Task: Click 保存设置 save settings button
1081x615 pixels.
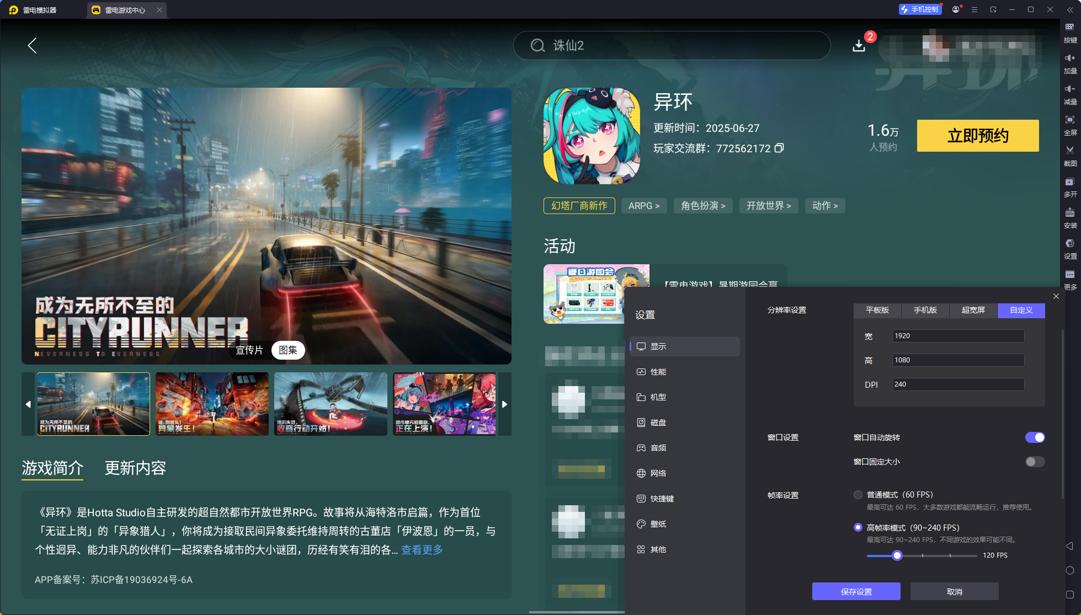Action: pyautogui.click(x=856, y=592)
